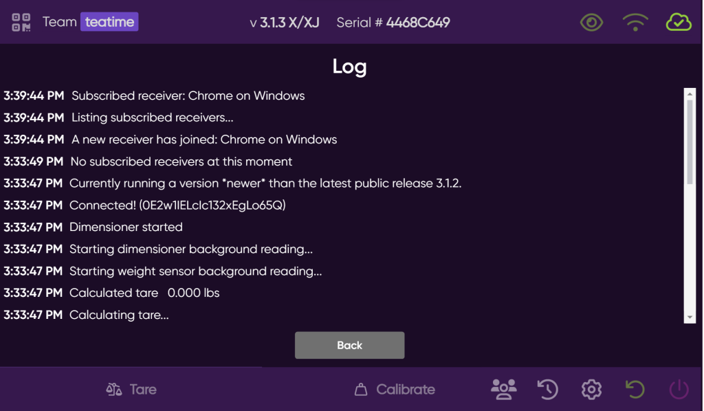
Task: Click the green restart arrow icon
Action: (635, 390)
